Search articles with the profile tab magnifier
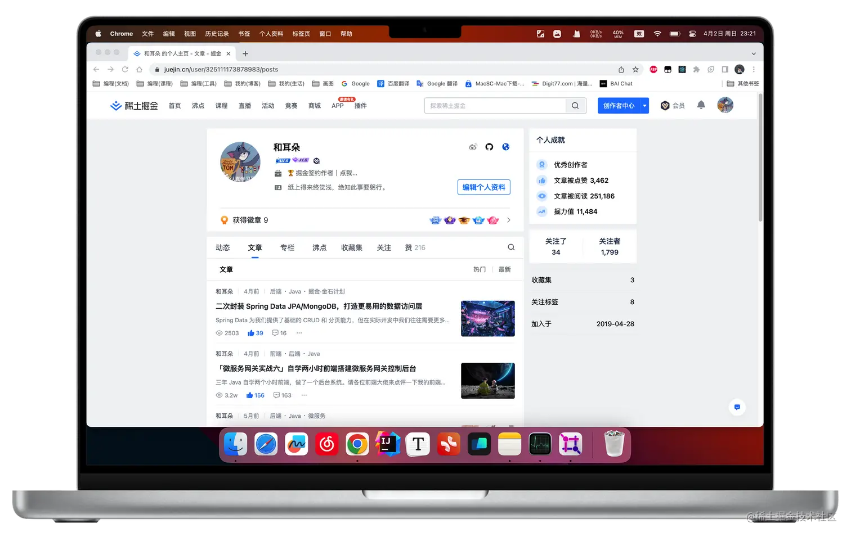This screenshot has width=851, height=537. click(511, 247)
